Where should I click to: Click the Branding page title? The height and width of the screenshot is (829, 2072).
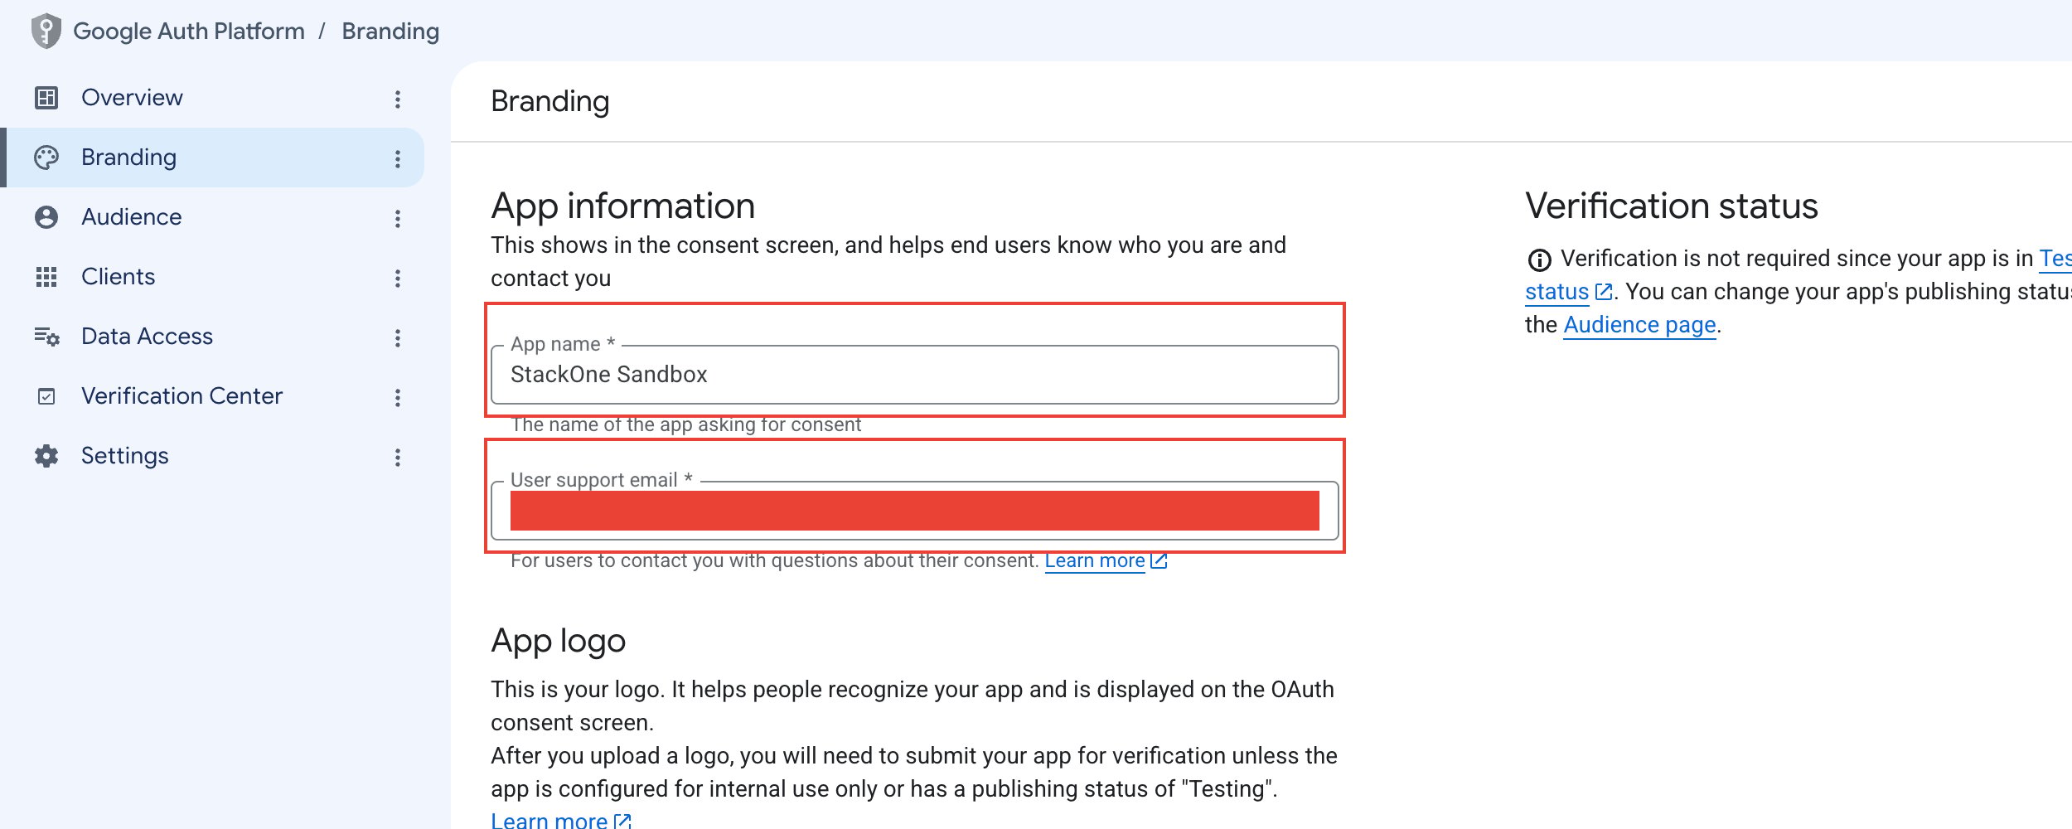point(550,102)
